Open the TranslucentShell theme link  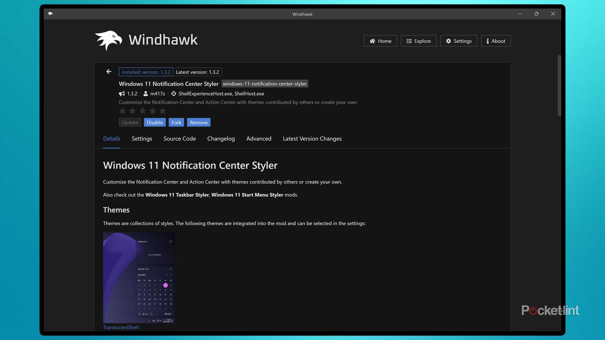(x=121, y=327)
